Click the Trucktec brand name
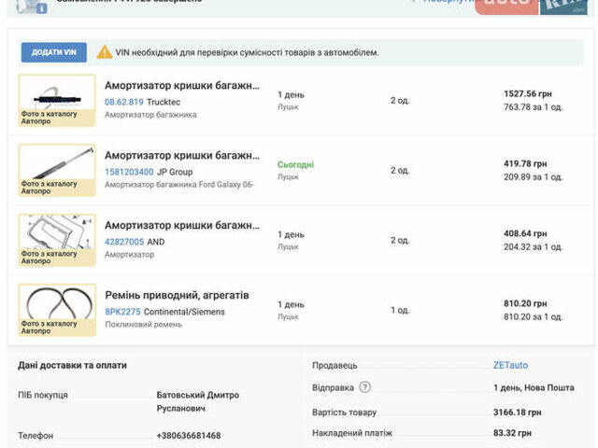 [164, 102]
